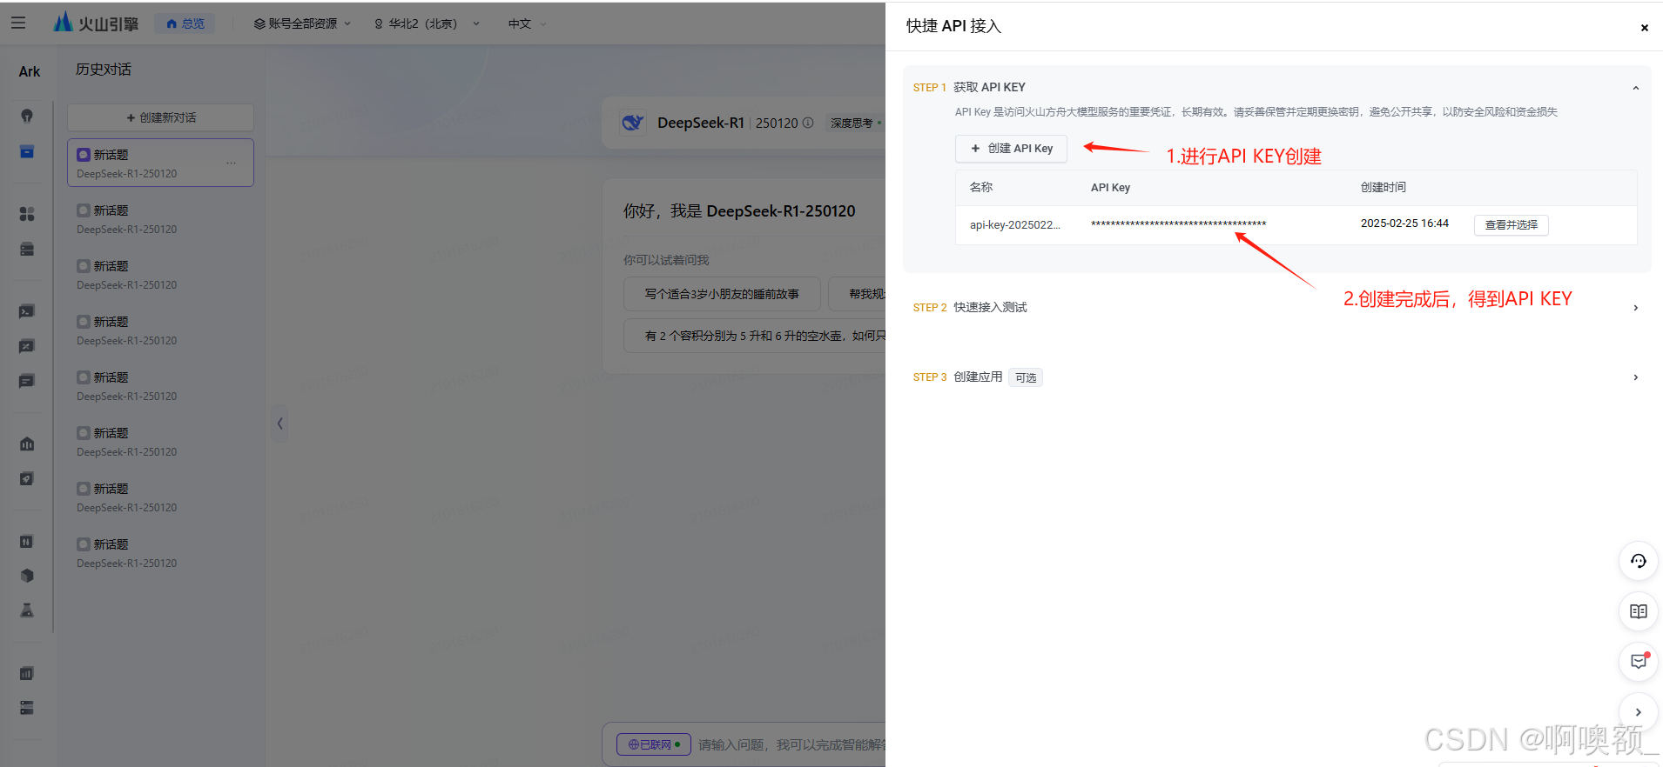1663x767 pixels.
Task: Open the chat bubble with lines sidebar icon
Action: point(27,381)
